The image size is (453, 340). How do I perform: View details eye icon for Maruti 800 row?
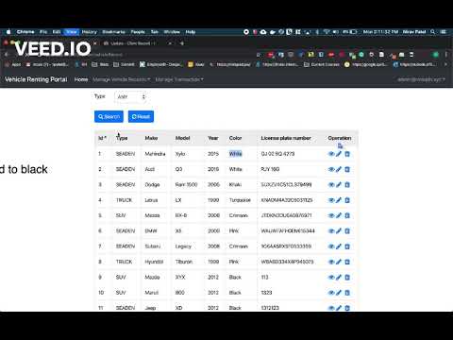(331, 293)
